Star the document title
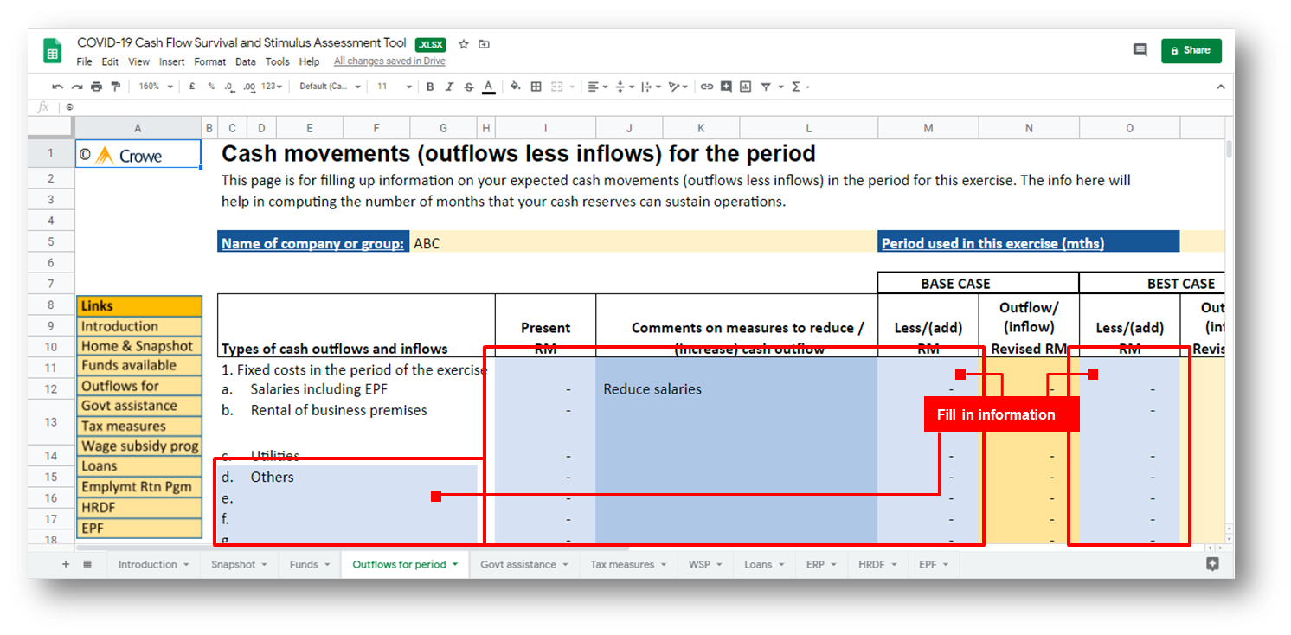Image resolution: width=1291 pixels, height=635 pixels. 464,44
